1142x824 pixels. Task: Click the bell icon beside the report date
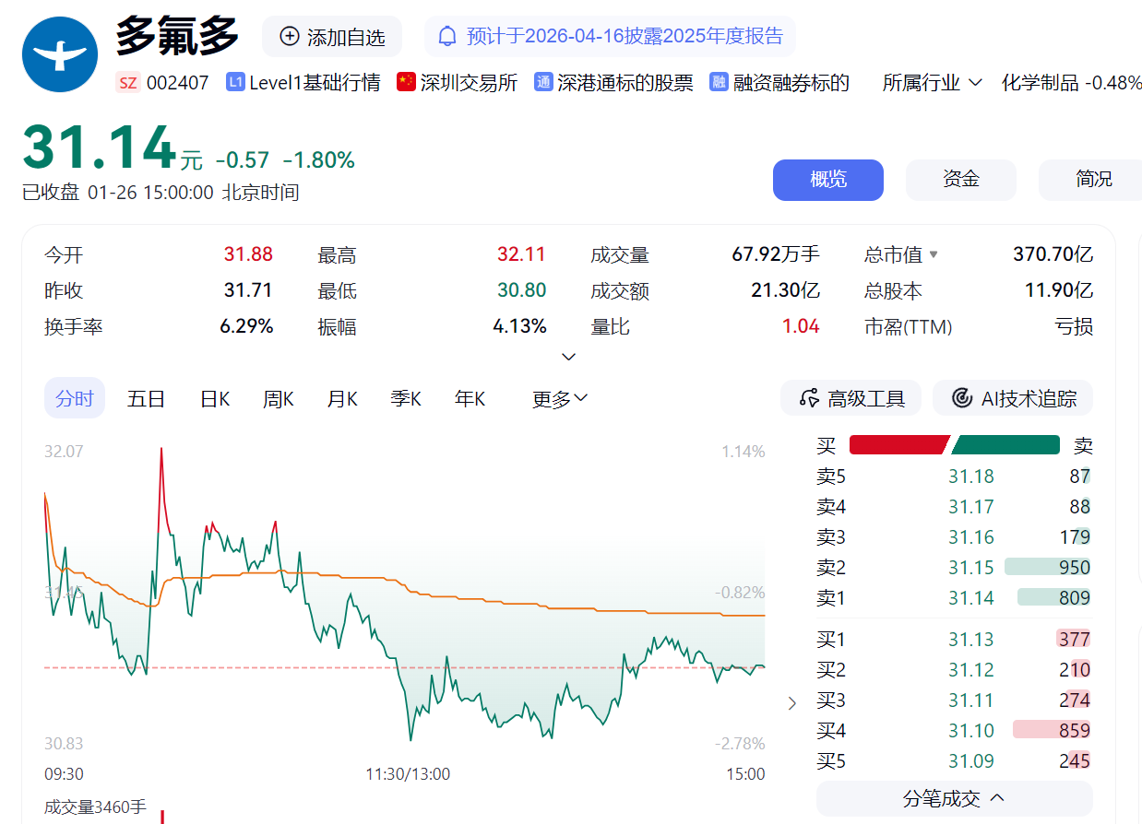(x=447, y=37)
